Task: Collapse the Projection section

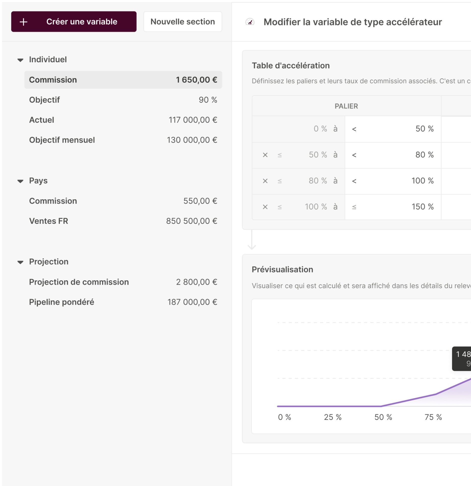Action: click(20, 262)
